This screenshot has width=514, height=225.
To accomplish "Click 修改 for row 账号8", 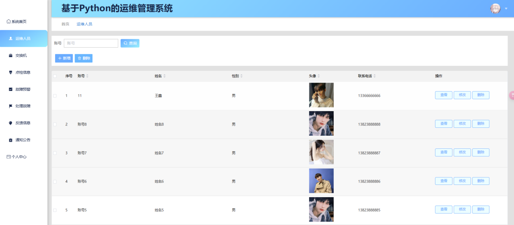I will point(462,124).
